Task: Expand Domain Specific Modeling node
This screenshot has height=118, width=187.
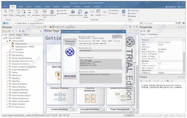Action: pos(7,58)
